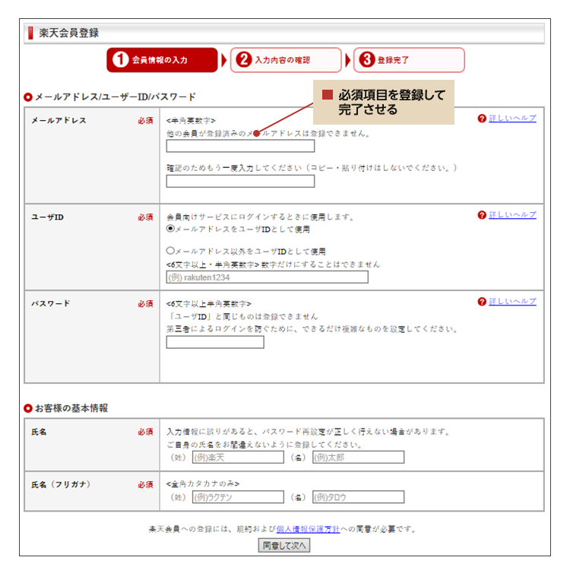This screenshot has width=570, height=570.
Task: Click the ユーザID row label
Action: (47, 217)
